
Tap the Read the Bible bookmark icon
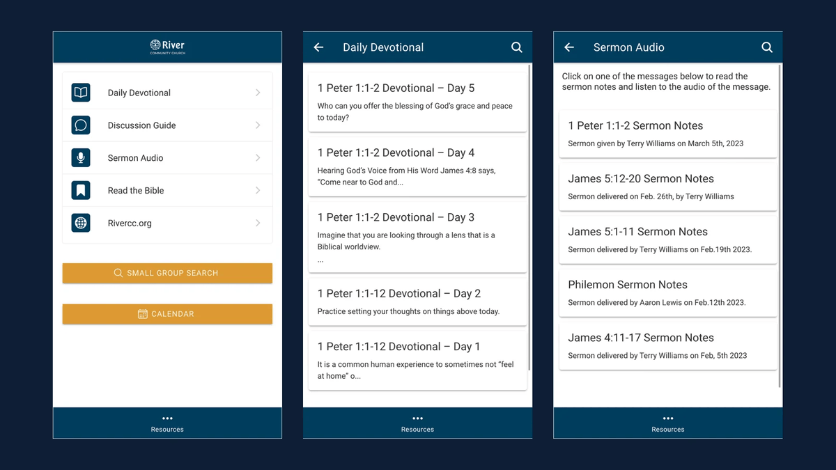[x=81, y=190]
